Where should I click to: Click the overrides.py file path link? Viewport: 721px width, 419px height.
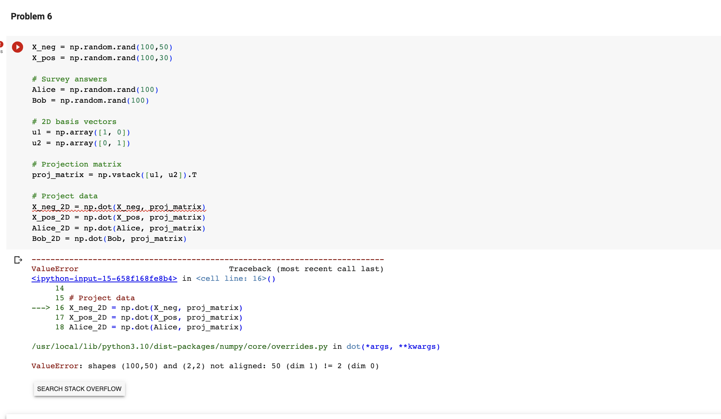(179, 347)
